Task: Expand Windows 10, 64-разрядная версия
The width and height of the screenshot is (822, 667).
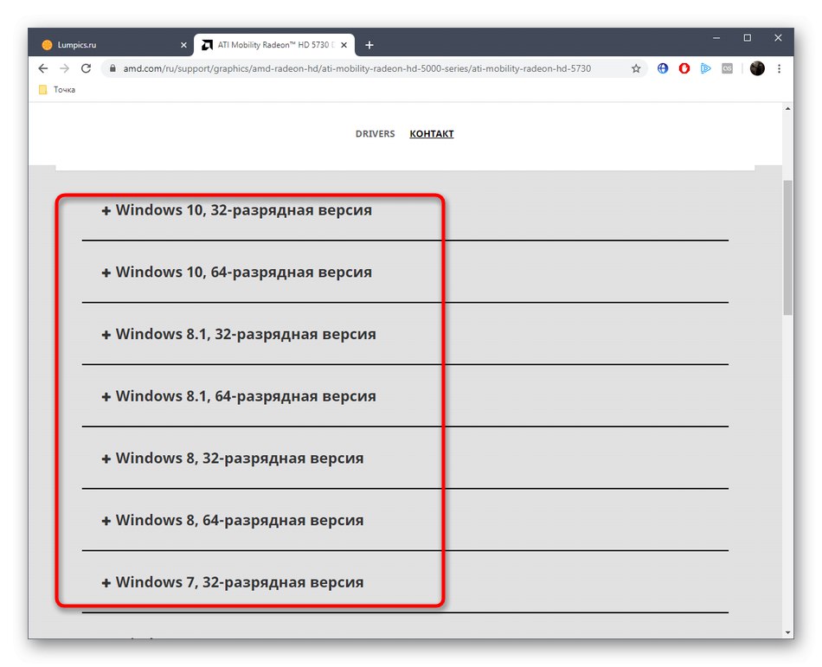Action: [236, 273]
